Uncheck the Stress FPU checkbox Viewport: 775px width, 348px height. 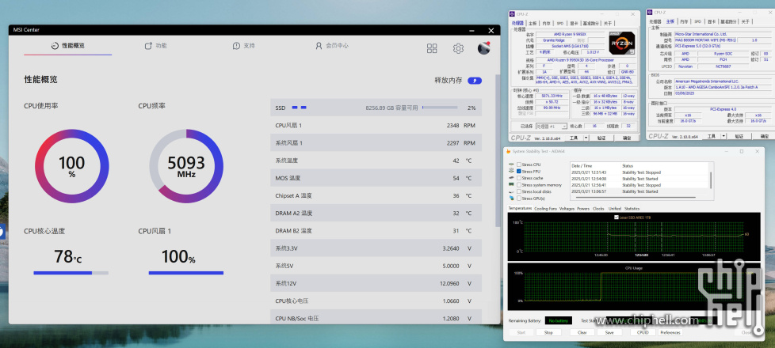(518, 172)
